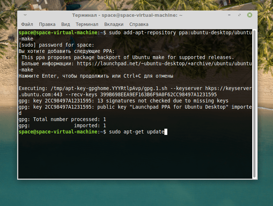The image size is (273, 206).
Task: Click the 'Executing: /tmp/apt-key-gpghome' line
Action: point(135,89)
